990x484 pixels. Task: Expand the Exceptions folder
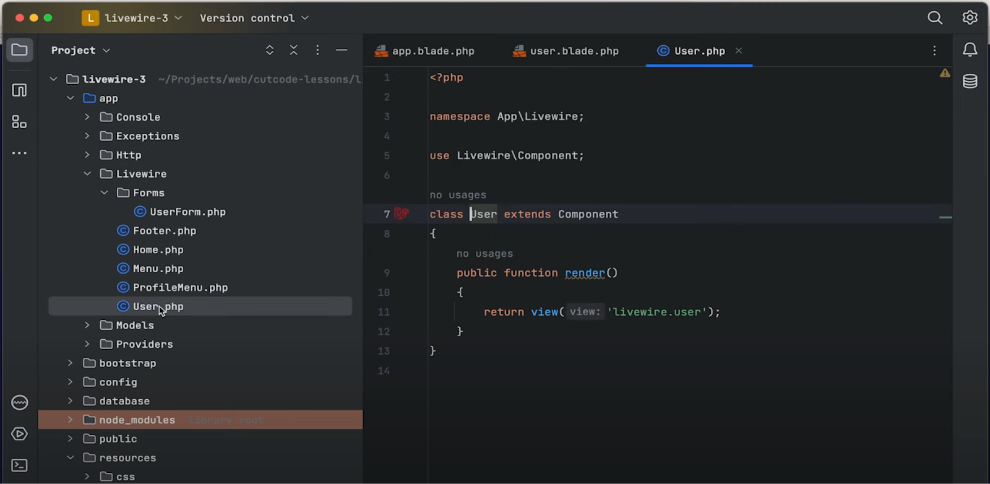[x=87, y=136]
